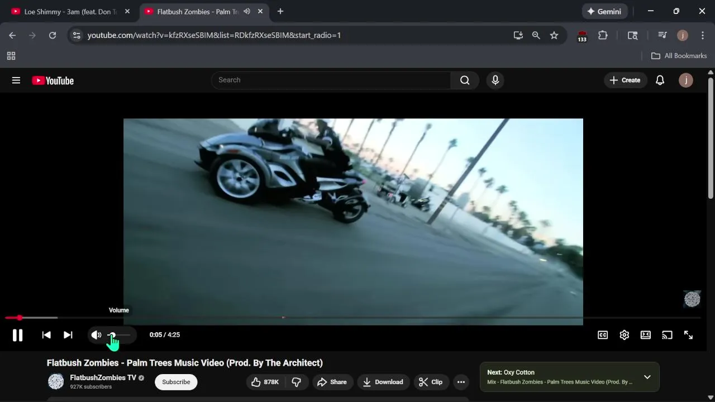Open Chrome three-dot menu
Viewport: 715px width, 402px height.
(703, 35)
